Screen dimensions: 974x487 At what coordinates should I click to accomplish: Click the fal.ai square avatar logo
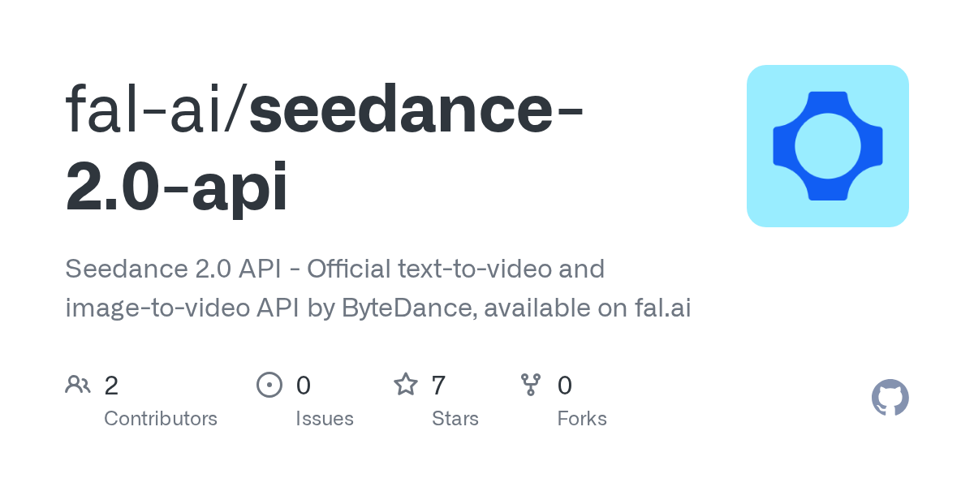[x=827, y=146]
